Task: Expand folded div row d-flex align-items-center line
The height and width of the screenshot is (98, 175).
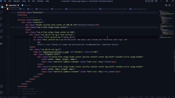Action: (12, 27)
